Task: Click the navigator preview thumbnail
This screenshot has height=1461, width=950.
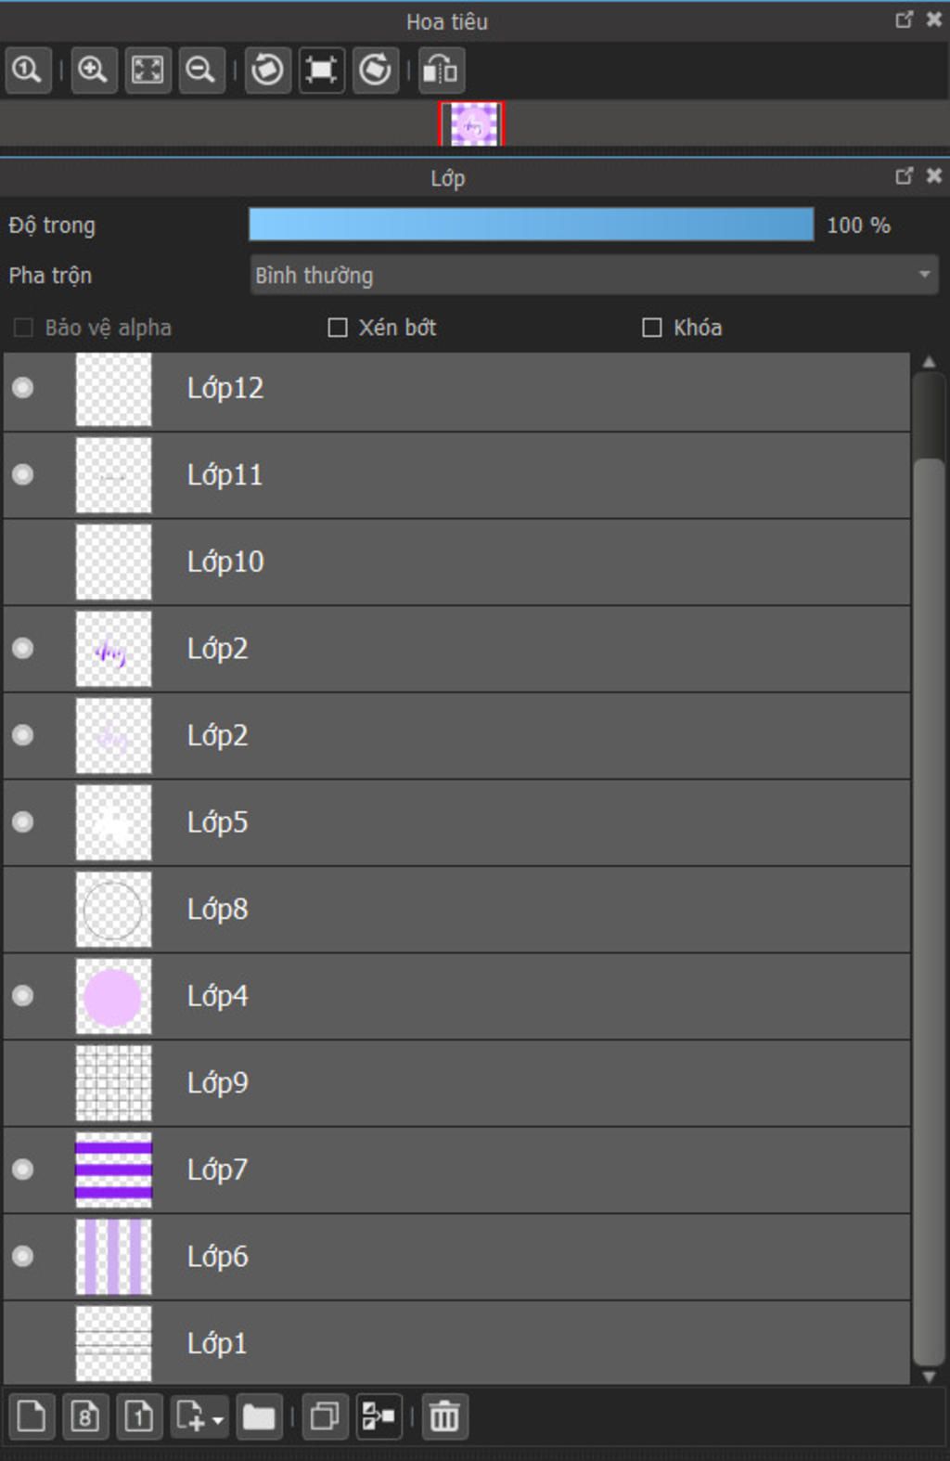Action: (x=472, y=124)
